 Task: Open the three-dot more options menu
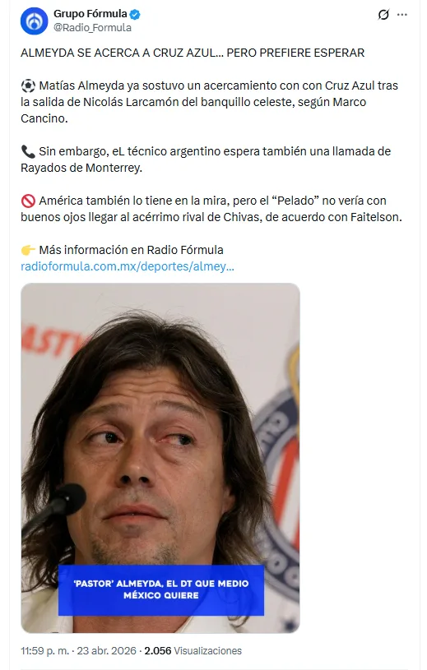(402, 15)
